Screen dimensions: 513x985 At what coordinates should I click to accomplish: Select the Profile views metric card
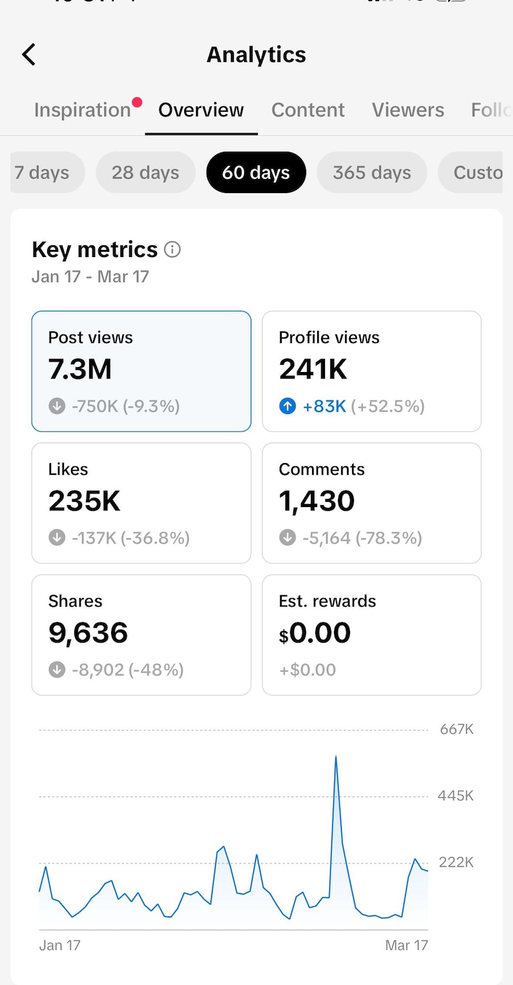[372, 371]
